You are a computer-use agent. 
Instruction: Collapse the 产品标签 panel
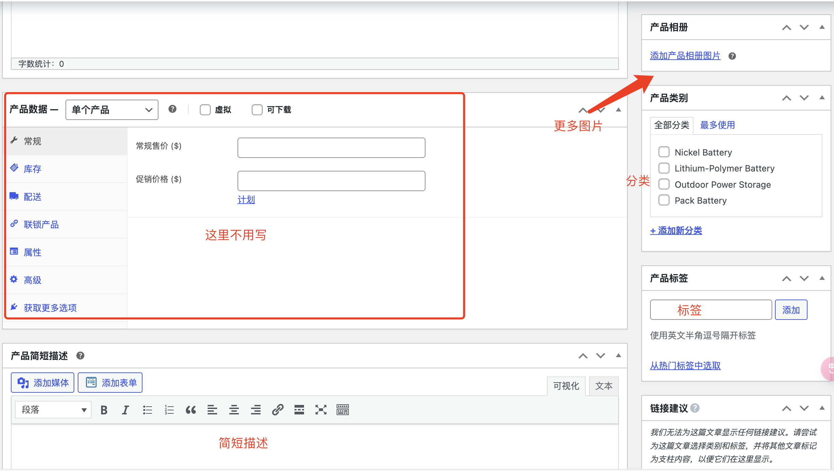coord(822,278)
